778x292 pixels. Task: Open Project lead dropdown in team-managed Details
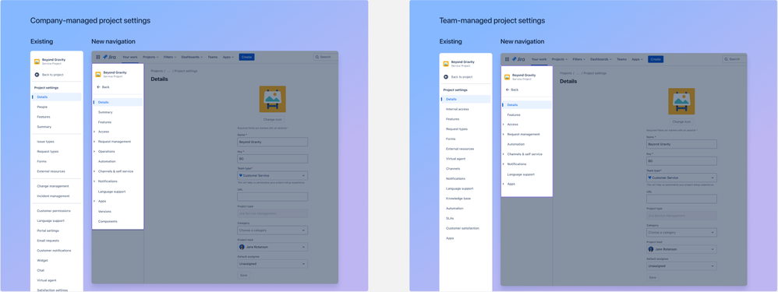tap(681, 249)
